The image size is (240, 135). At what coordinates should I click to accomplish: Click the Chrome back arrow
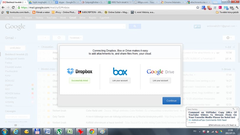coord(3,7)
